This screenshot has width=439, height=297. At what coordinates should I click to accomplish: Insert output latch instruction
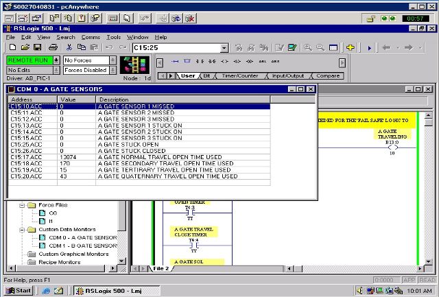click(x=237, y=61)
